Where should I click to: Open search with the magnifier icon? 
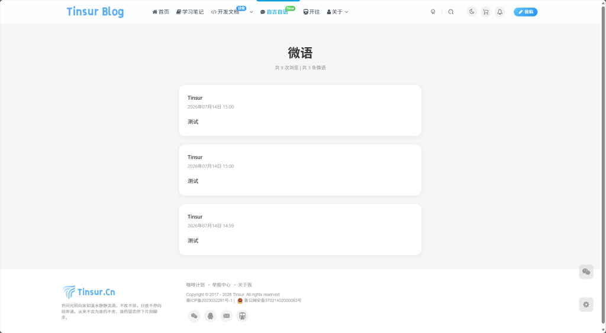pyautogui.click(x=450, y=12)
